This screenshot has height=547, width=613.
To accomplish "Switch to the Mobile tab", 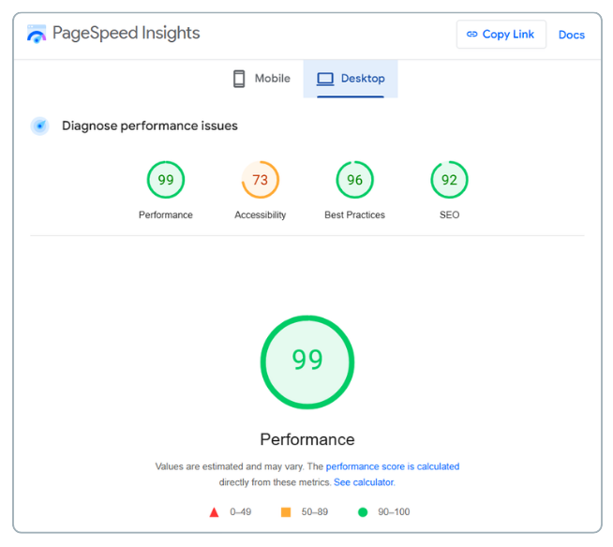I will click(262, 79).
